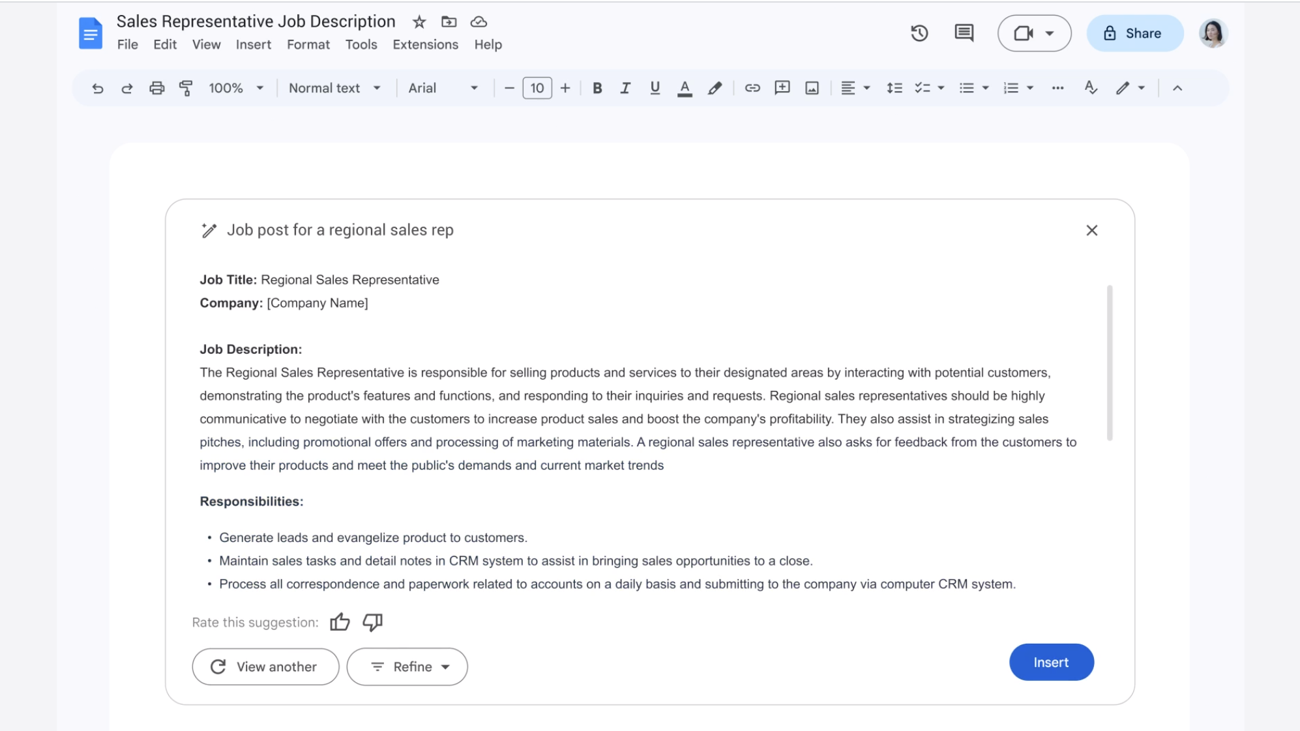
Task: Open the Extensions menu
Action: pyautogui.click(x=425, y=44)
